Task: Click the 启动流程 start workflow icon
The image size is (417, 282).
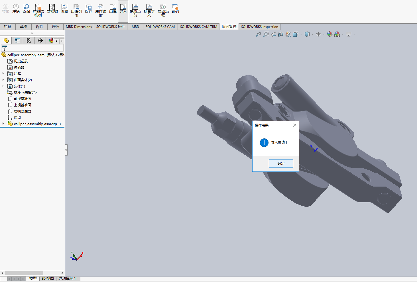Action: point(163,11)
